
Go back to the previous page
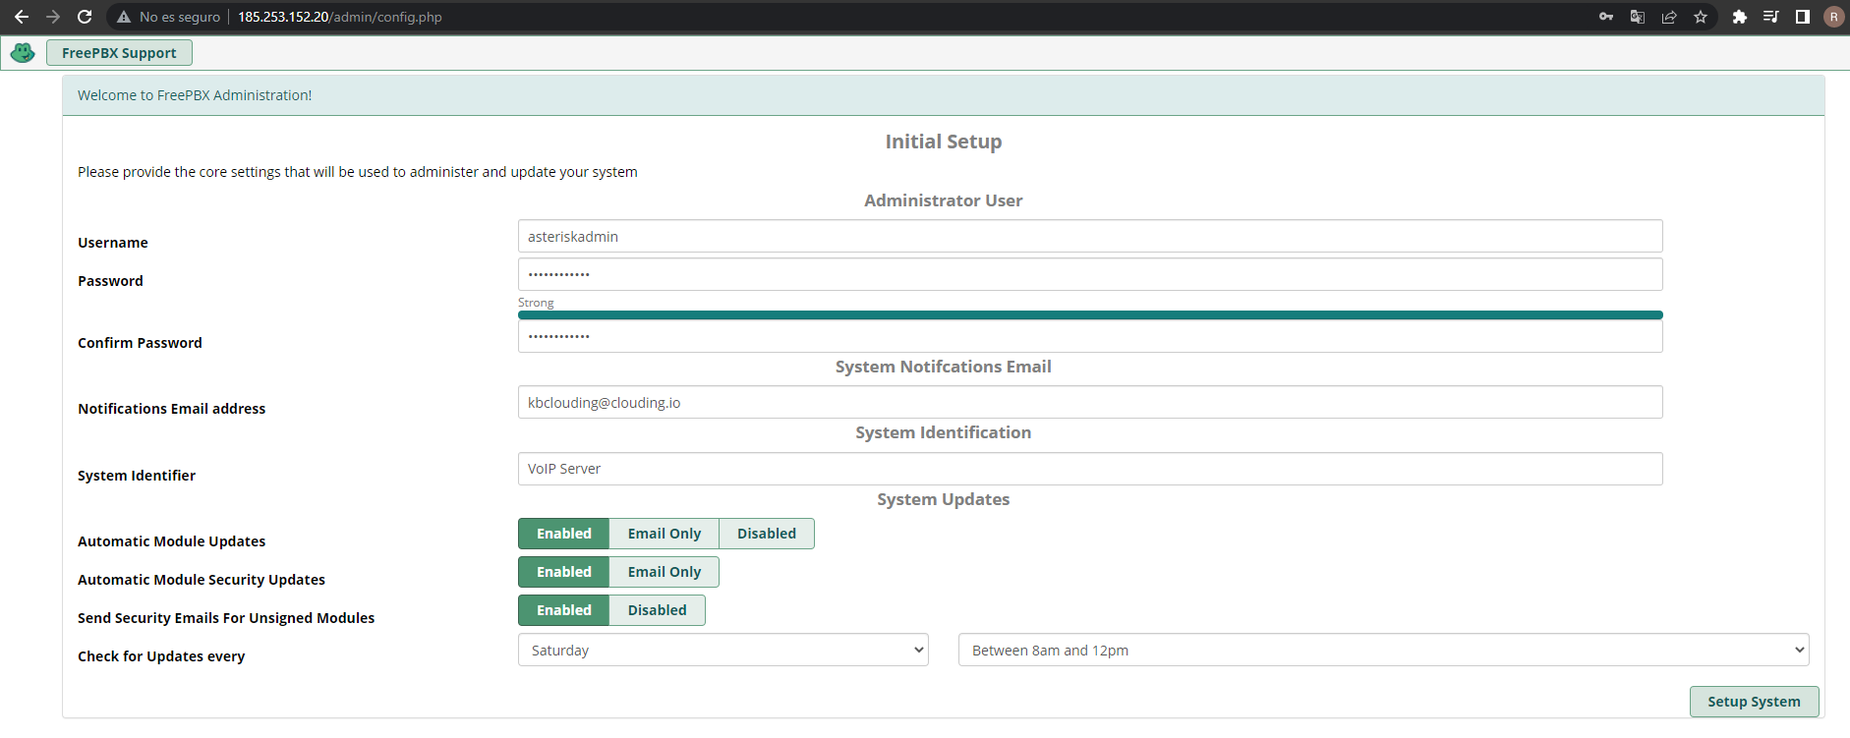(x=22, y=17)
